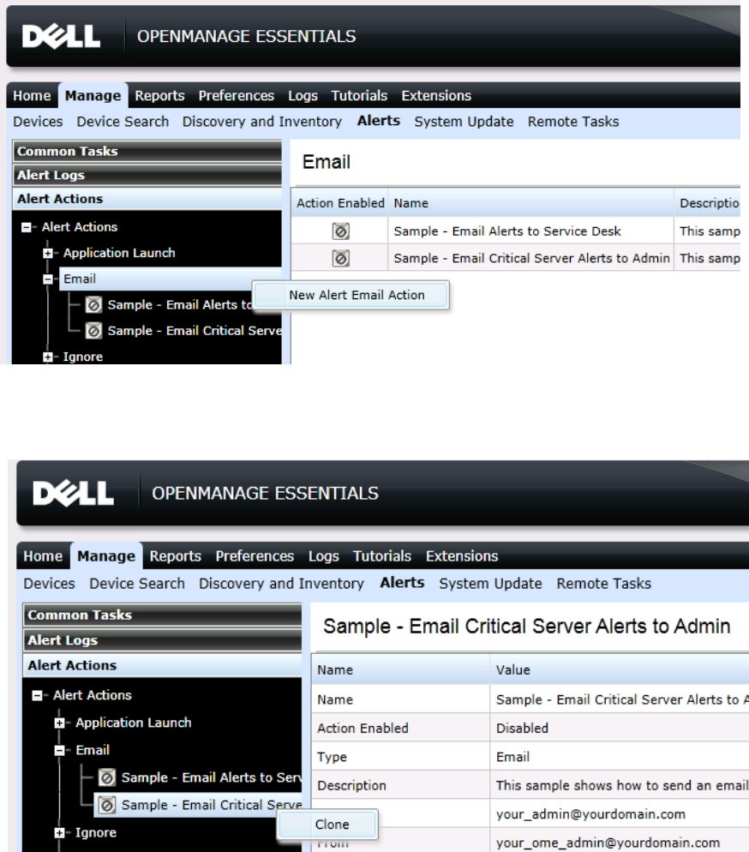Open Logs tab in lower screenshot
Viewport: 749px width, 852px height.
tap(324, 556)
